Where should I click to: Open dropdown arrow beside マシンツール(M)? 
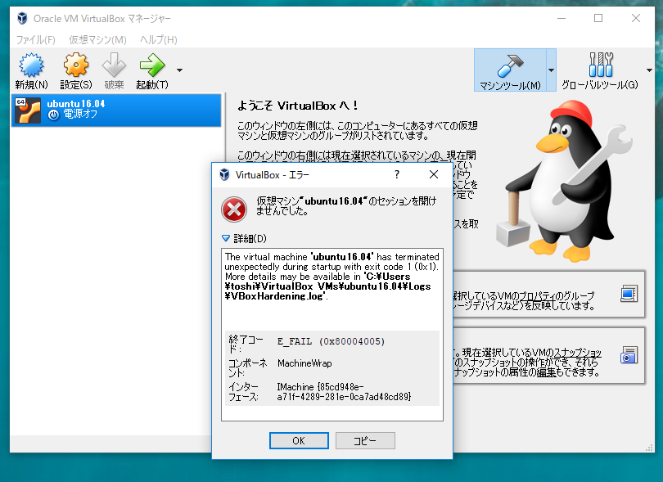click(x=551, y=70)
